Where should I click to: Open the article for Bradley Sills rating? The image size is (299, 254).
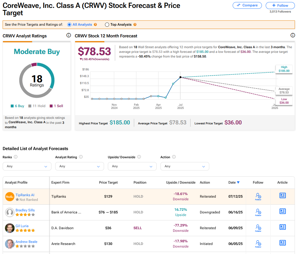[x=283, y=211]
